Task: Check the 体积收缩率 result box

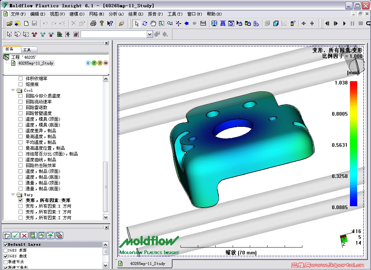Action: [x=21, y=78]
